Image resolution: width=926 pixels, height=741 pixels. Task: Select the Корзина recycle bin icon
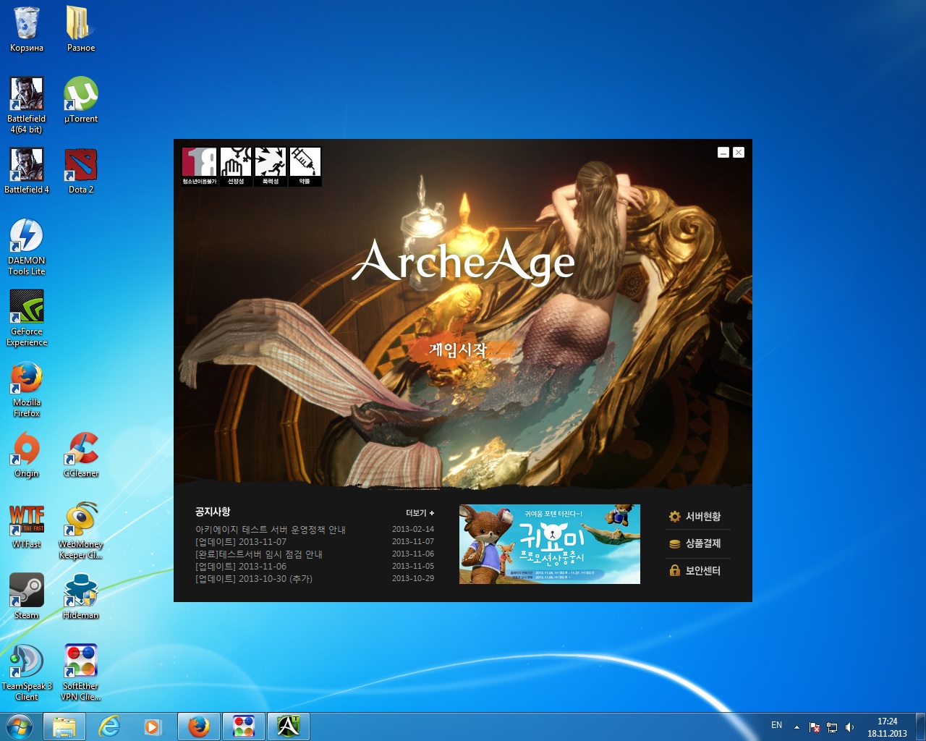pyautogui.click(x=27, y=30)
